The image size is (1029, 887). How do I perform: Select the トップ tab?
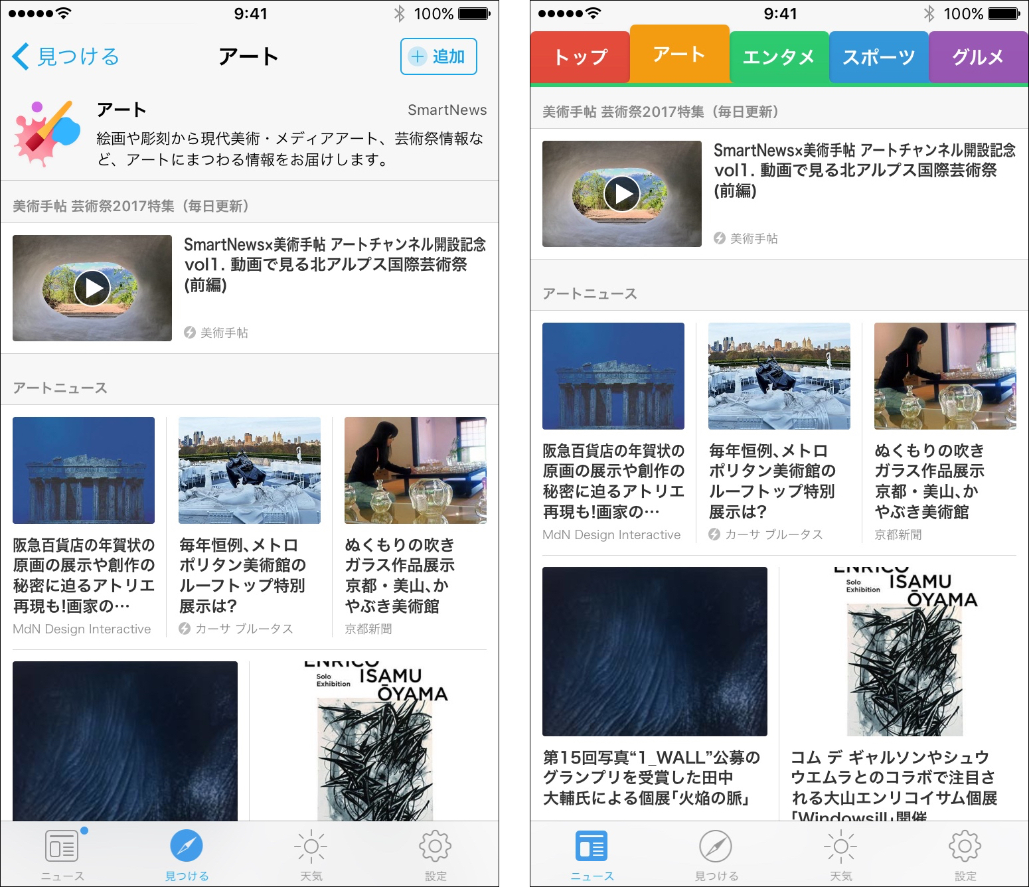click(580, 57)
